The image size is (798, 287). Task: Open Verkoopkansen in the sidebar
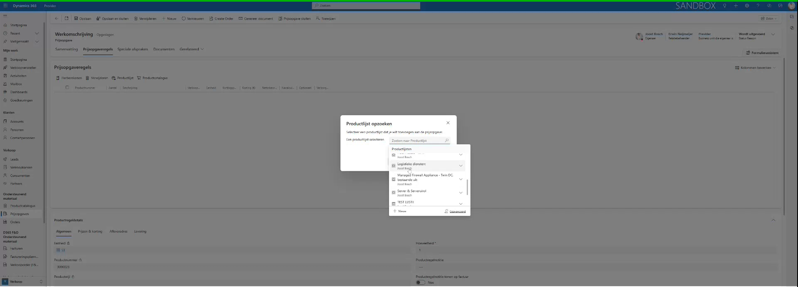pos(21,167)
